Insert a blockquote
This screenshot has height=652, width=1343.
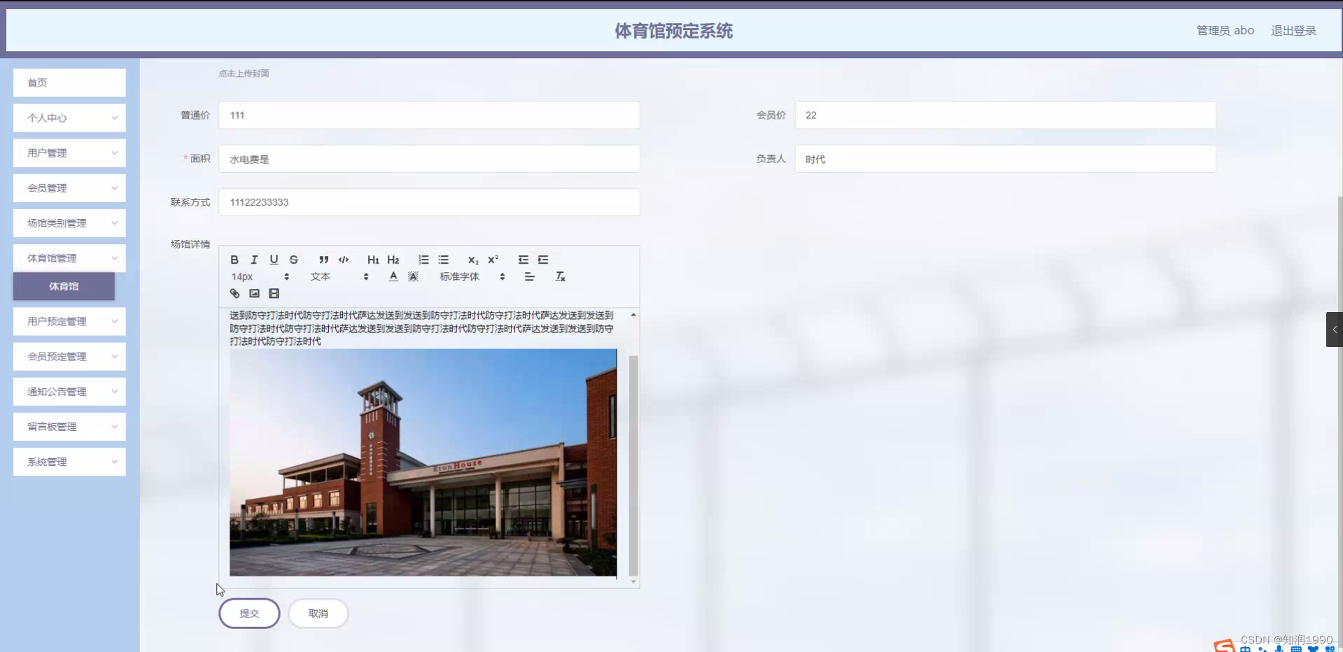(323, 260)
